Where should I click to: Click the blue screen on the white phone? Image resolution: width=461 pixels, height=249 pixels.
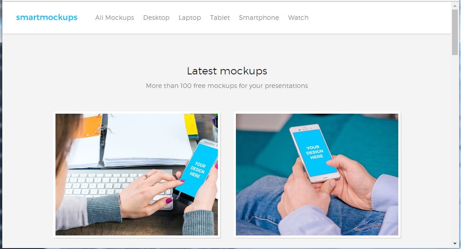coord(315,152)
